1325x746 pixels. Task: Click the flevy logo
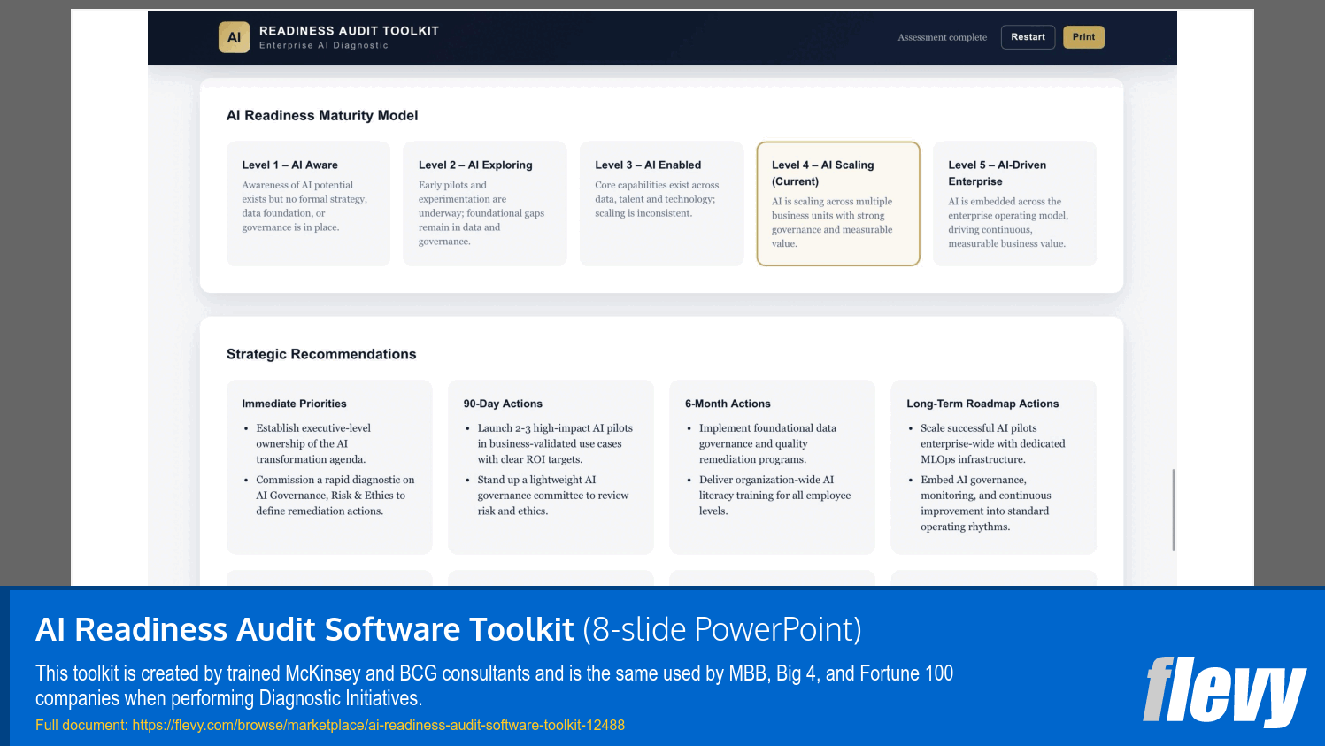click(1224, 691)
